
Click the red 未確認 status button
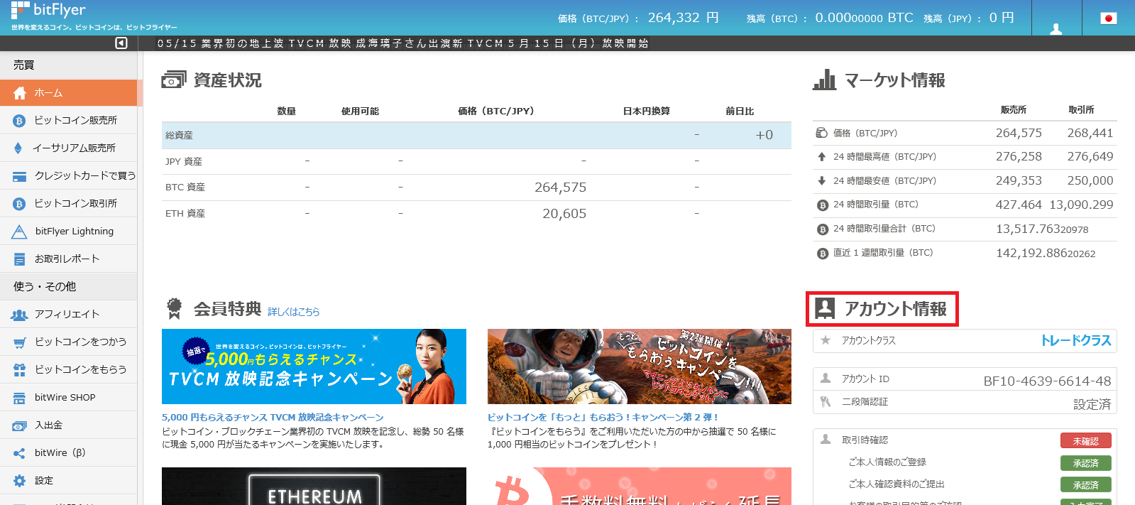pos(1085,441)
